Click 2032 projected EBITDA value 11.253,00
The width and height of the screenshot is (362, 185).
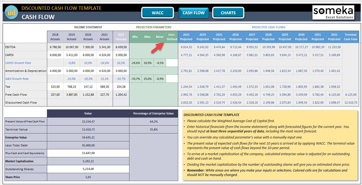[x=334, y=47]
